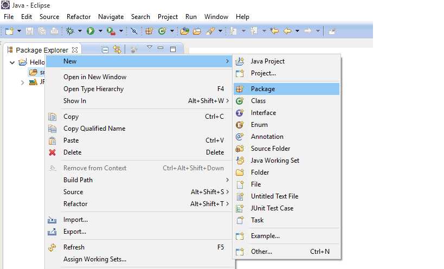Click Open in New Window context entry
Viewport: 444px width, 269px height.
coord(139,77)
